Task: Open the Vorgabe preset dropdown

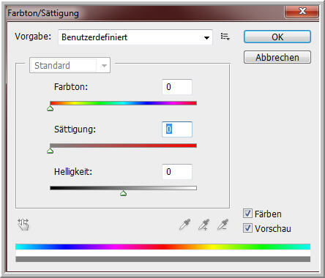Action: coord(135,37)
